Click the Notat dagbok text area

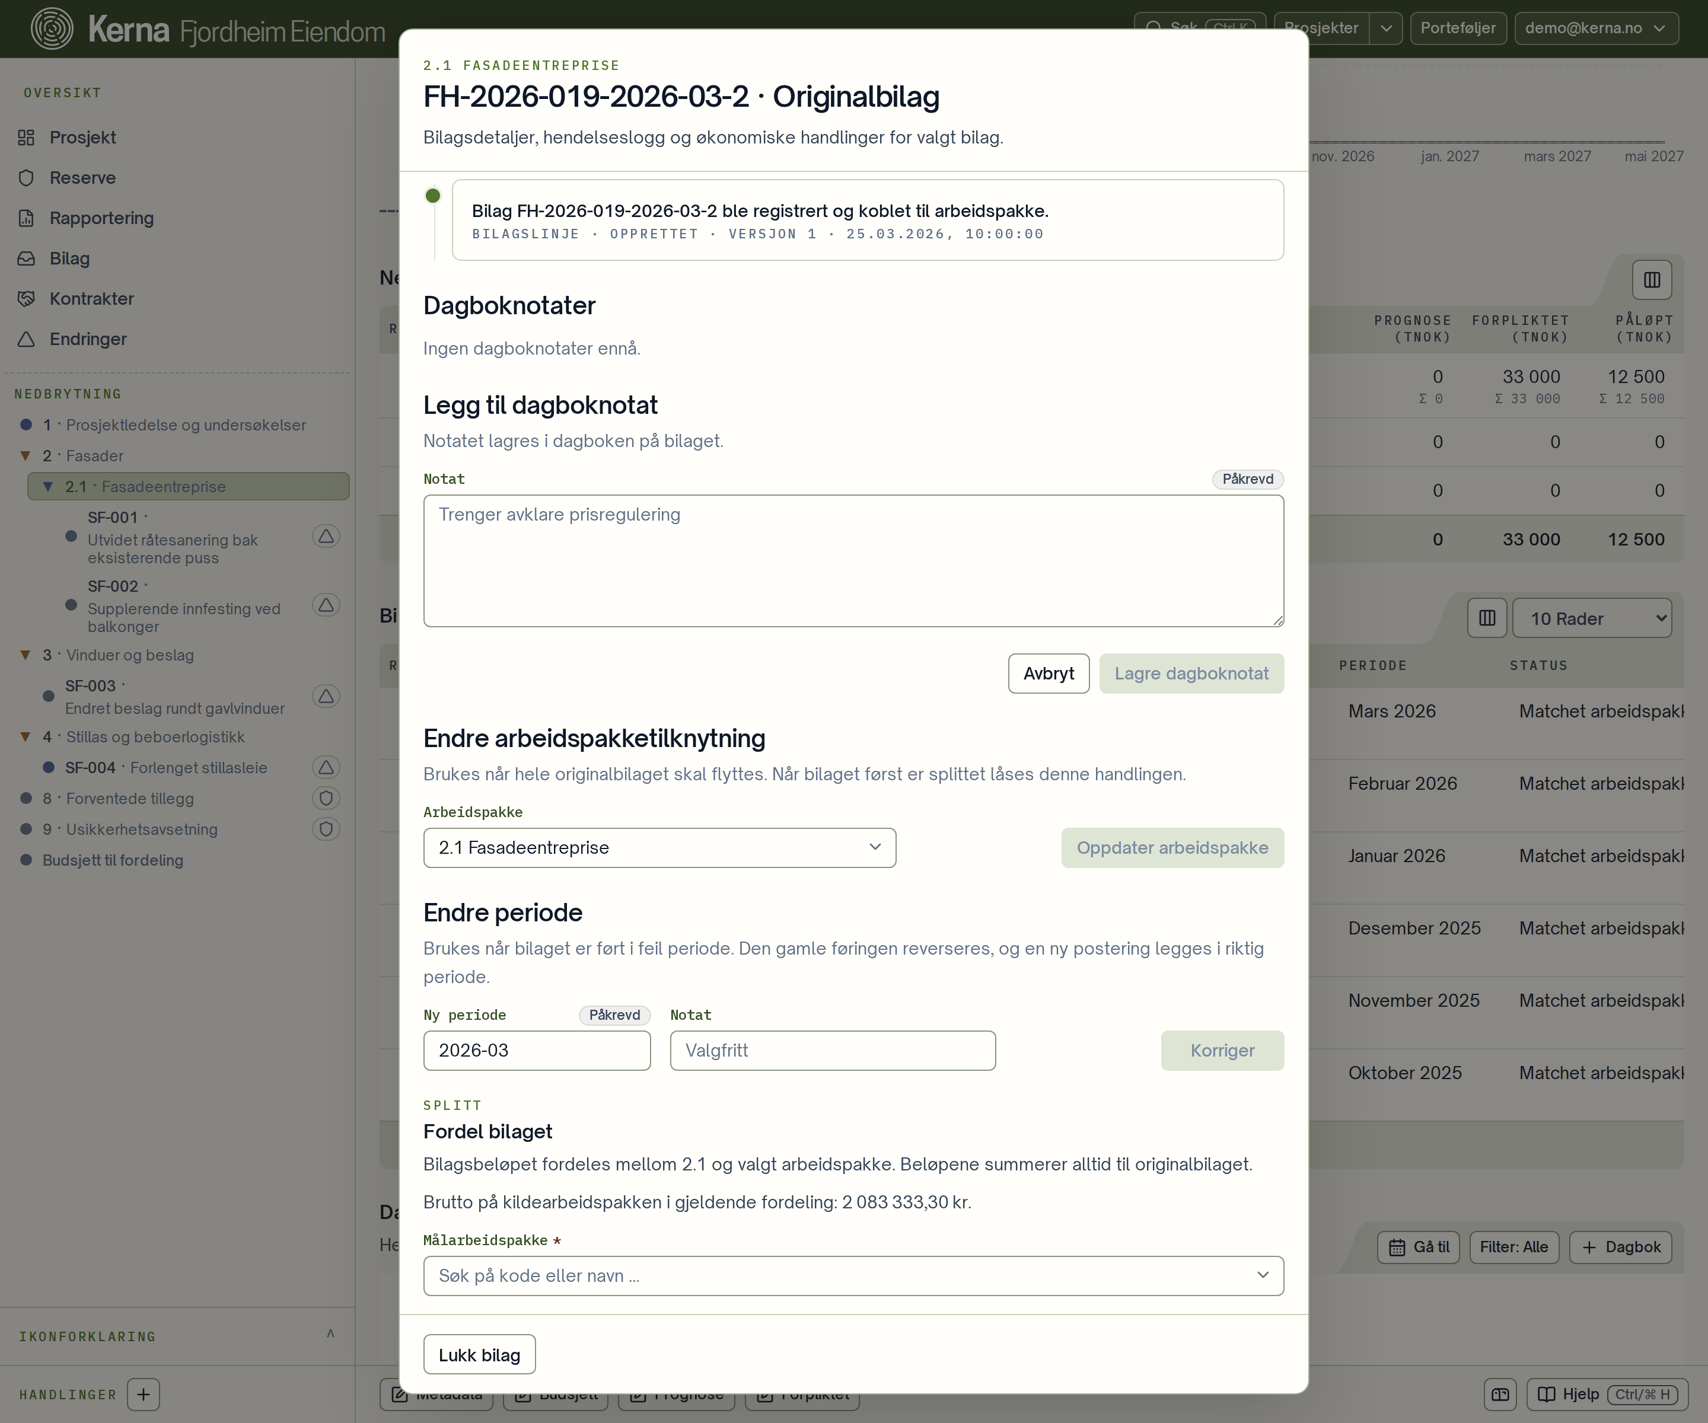pyautogui.click(x=853, y=561)
